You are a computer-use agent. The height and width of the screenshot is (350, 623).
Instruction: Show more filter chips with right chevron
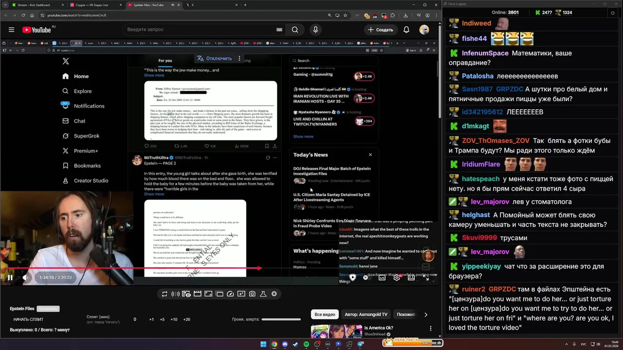(426, 315)
